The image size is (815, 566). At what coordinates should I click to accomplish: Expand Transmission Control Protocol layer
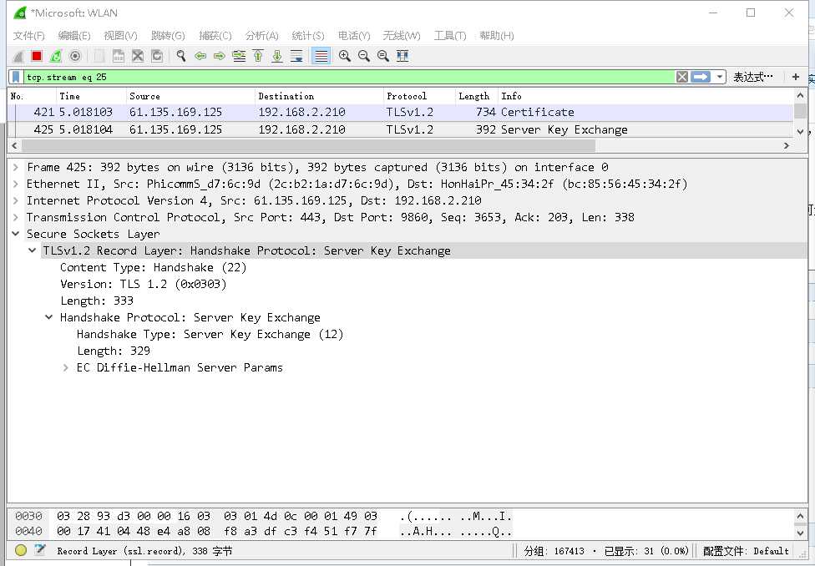click(16, 217)
